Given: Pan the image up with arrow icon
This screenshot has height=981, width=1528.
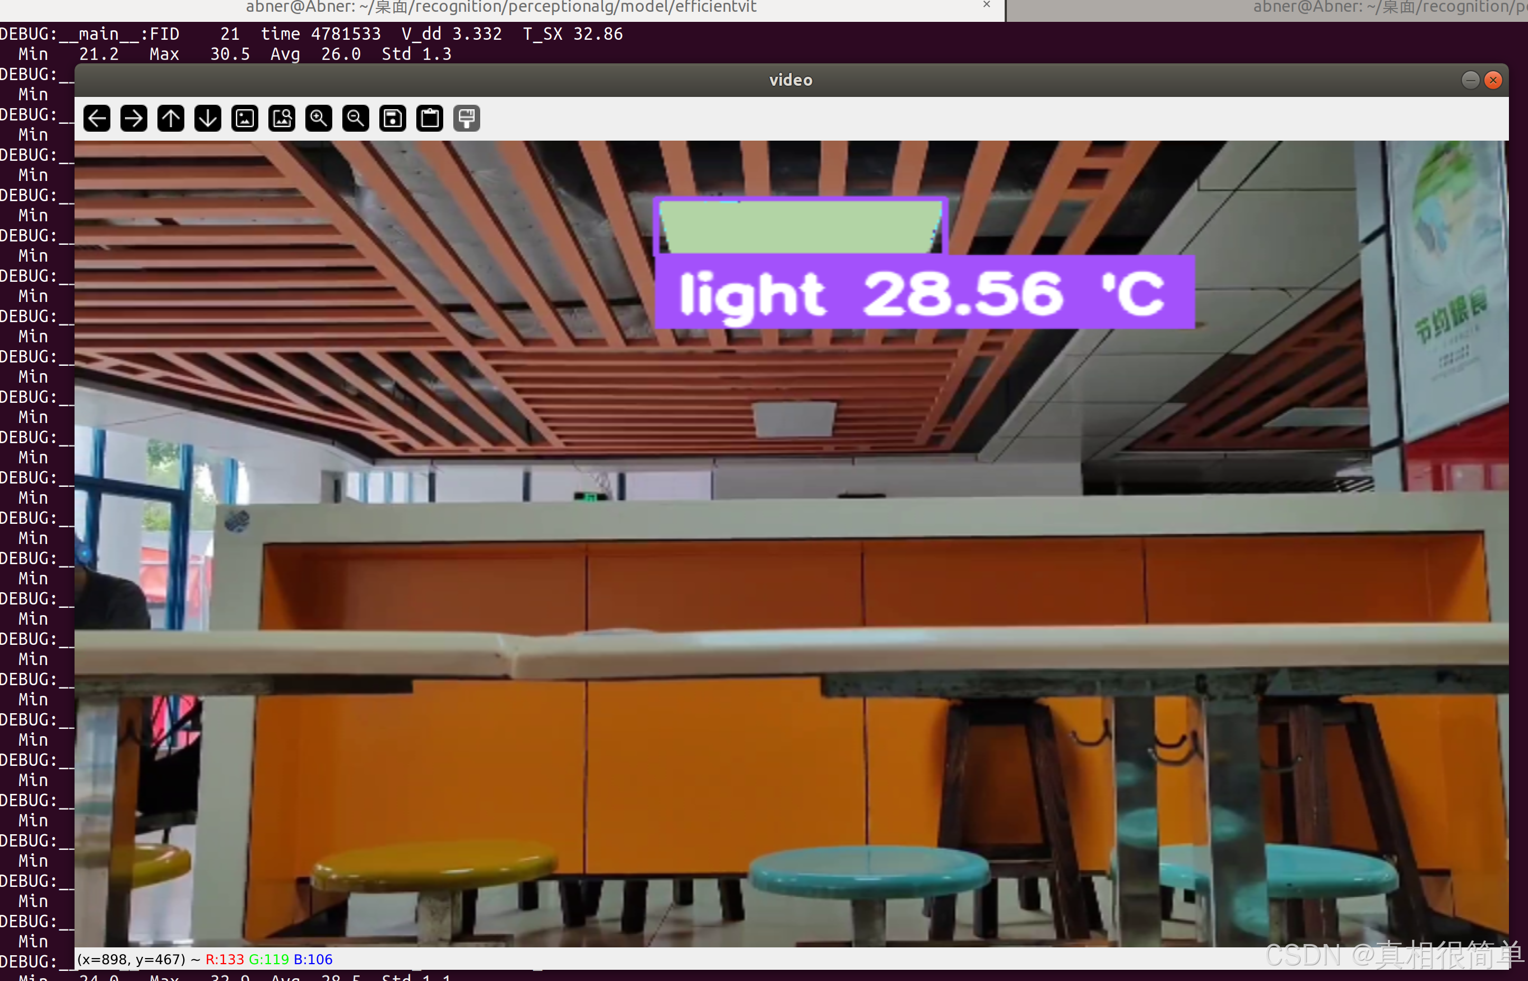Looking at the screenshot, I should (x=171, y=118).
